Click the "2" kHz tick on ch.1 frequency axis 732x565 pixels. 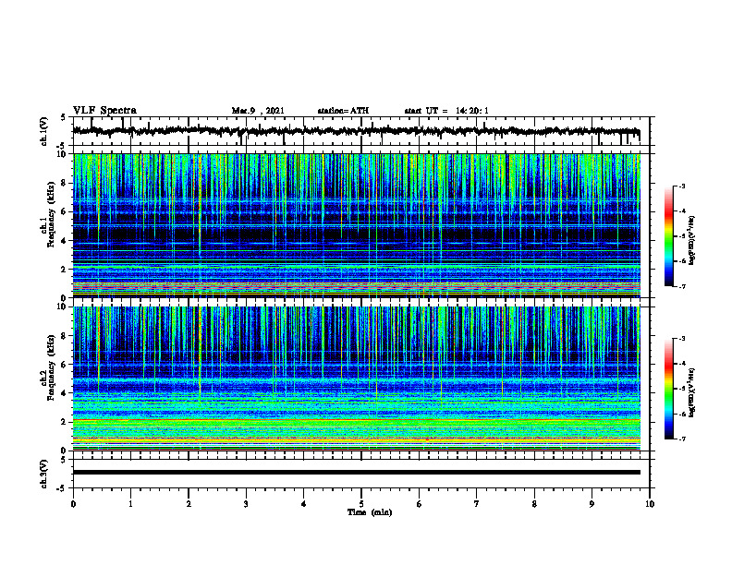point(66,270)
